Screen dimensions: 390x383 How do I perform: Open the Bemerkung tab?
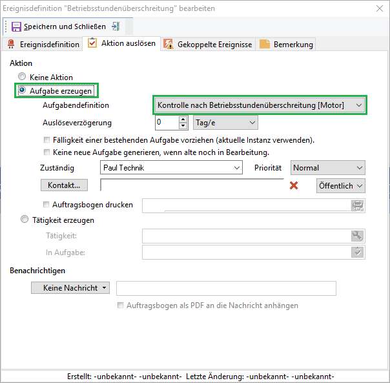286,45
